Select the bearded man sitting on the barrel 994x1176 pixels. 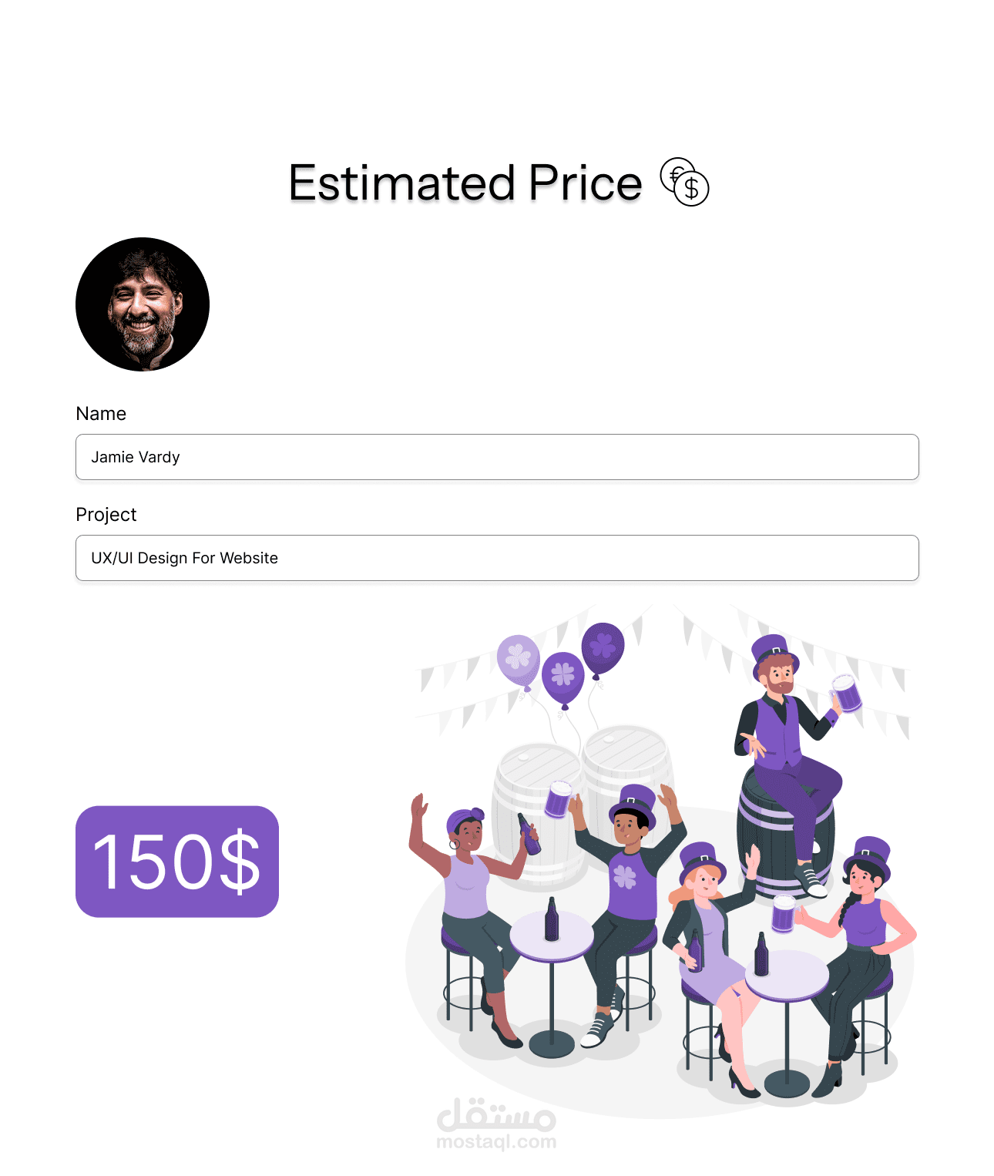[786, 740]
